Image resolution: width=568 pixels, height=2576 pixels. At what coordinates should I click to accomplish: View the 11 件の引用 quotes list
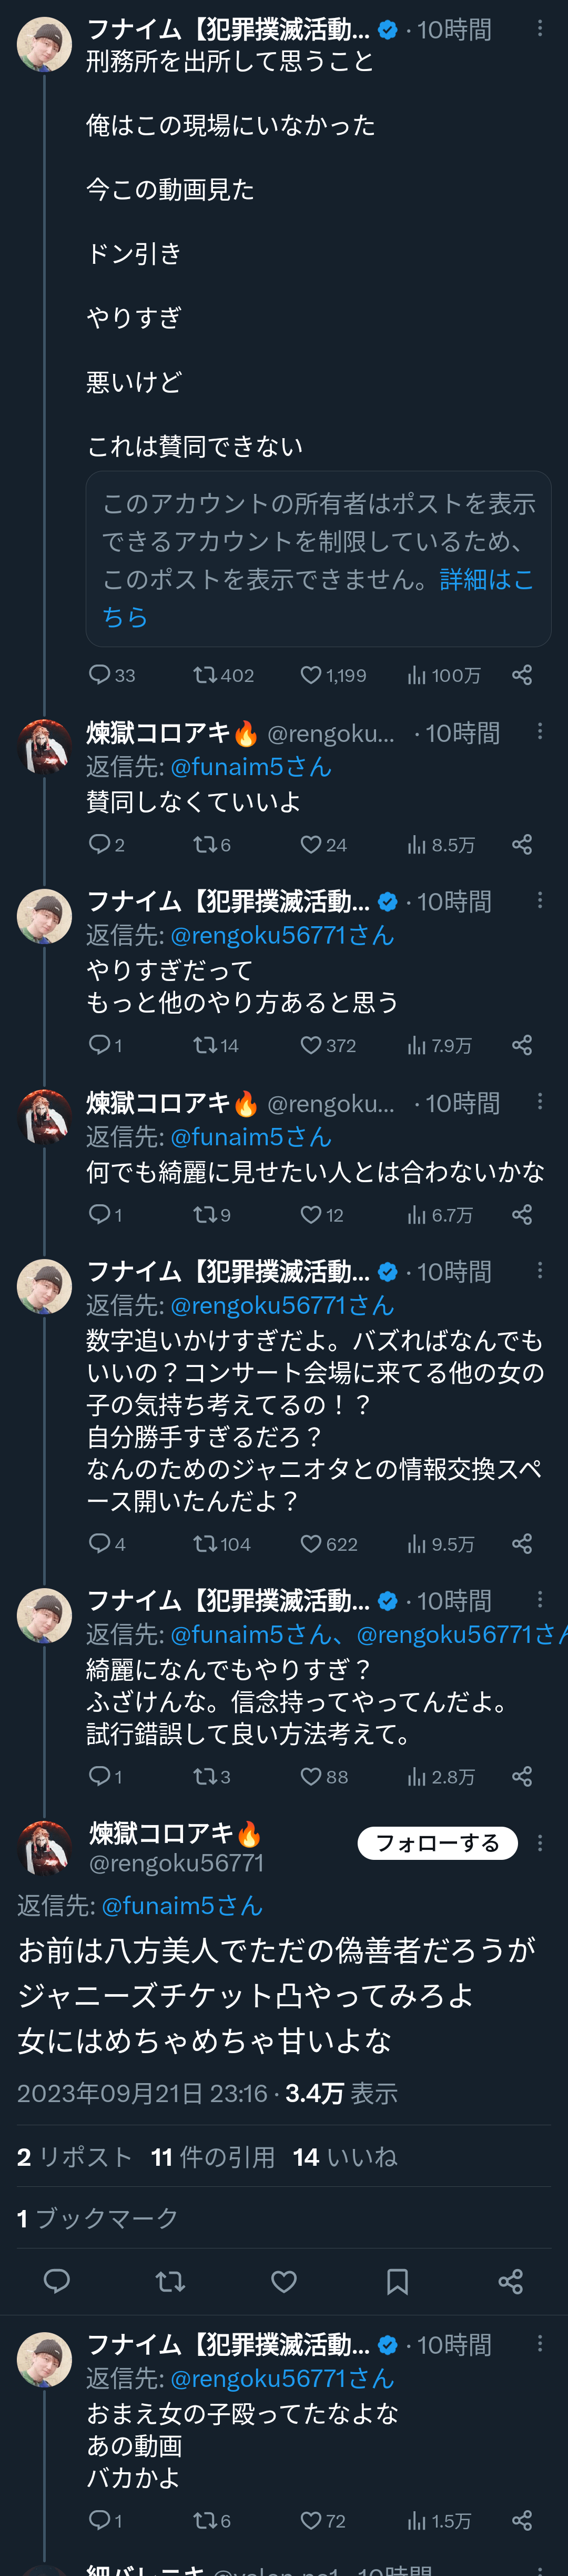coord(212,2157)
